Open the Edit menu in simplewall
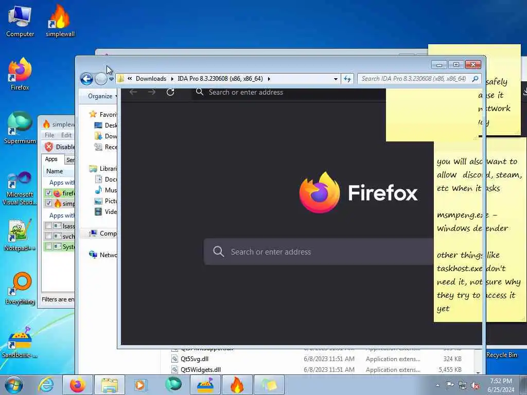Image resolution: width=527 pixels, height=395 pixels. (66, 135)
